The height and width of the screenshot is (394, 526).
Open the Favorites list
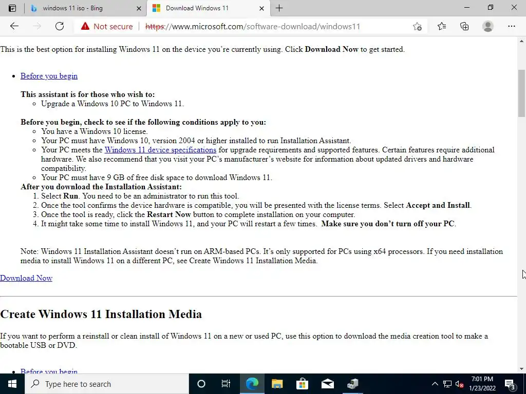click(441, 26)
